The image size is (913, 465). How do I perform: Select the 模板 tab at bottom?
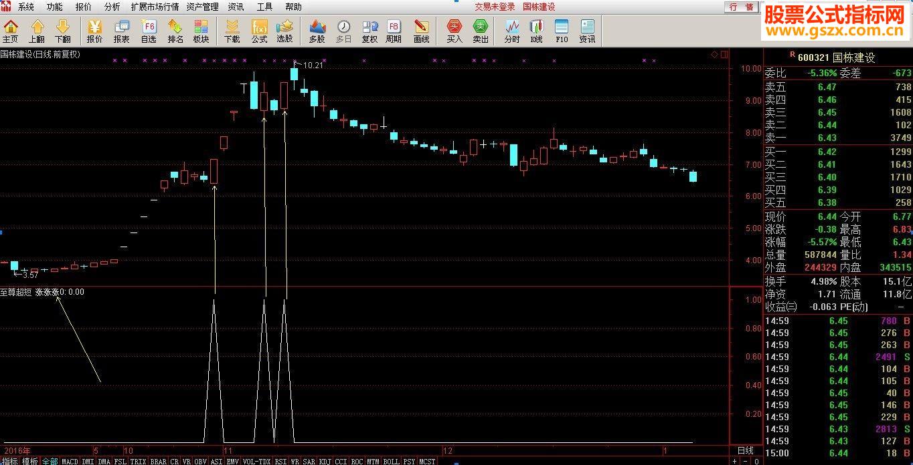pyautogui.click(x=30, y=461)
